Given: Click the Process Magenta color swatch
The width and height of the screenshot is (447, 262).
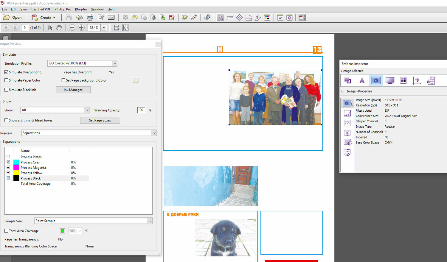Looking at the screenshot, I should (x=16, y=168).
